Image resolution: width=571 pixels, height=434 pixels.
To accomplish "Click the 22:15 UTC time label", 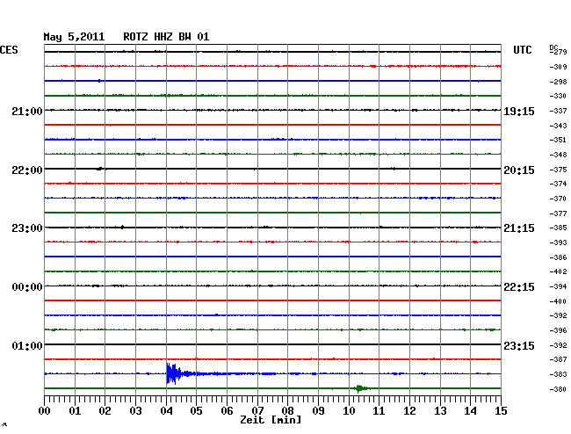I will coord(519,287).
